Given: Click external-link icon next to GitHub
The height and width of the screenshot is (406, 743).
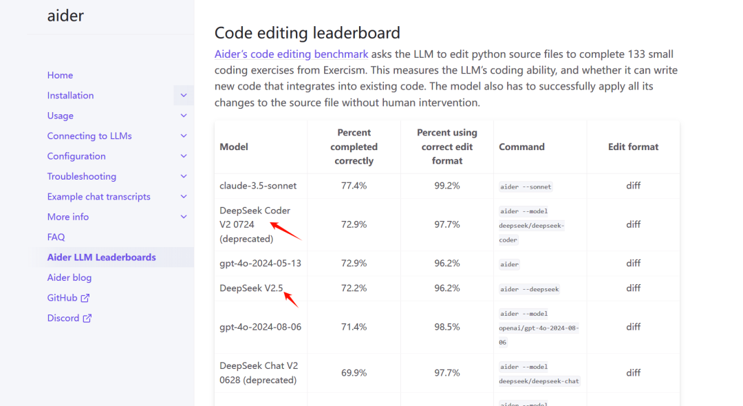Looking at the screenshot, I should (85, 298).
